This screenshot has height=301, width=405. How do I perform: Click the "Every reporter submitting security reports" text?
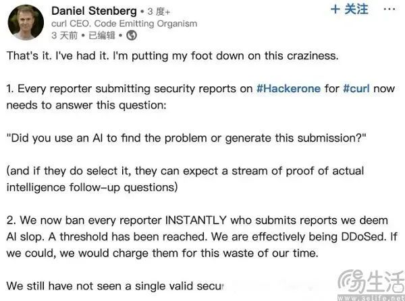pos(135,89)
